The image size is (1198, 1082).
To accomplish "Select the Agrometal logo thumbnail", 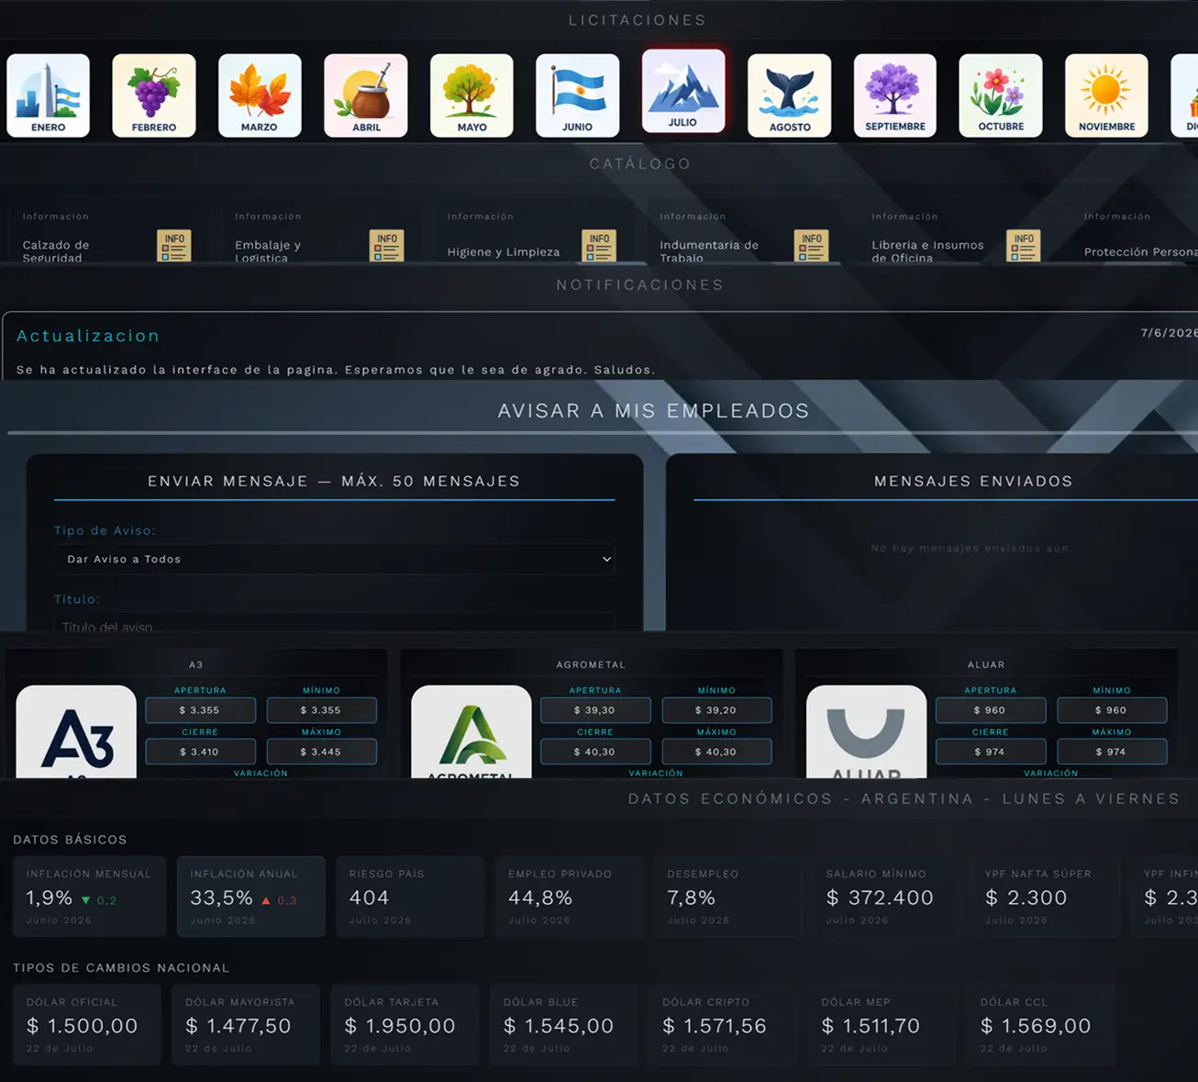I will [x=471, y=732].
